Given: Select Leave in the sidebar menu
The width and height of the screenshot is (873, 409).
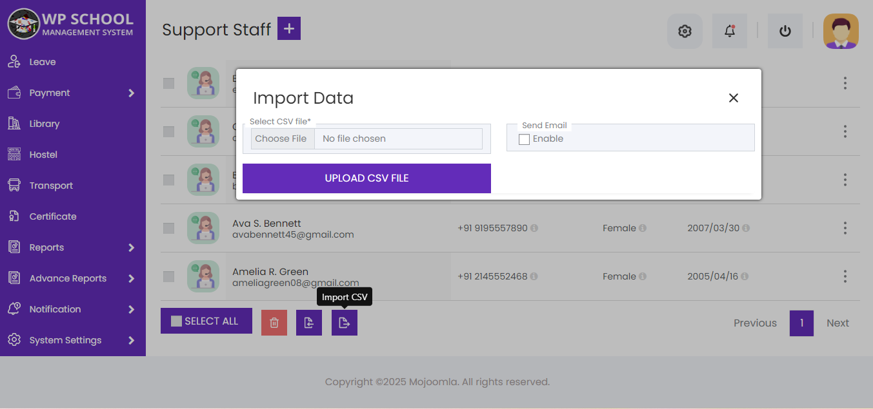Looking at the screenshot, I should (43, 62).
